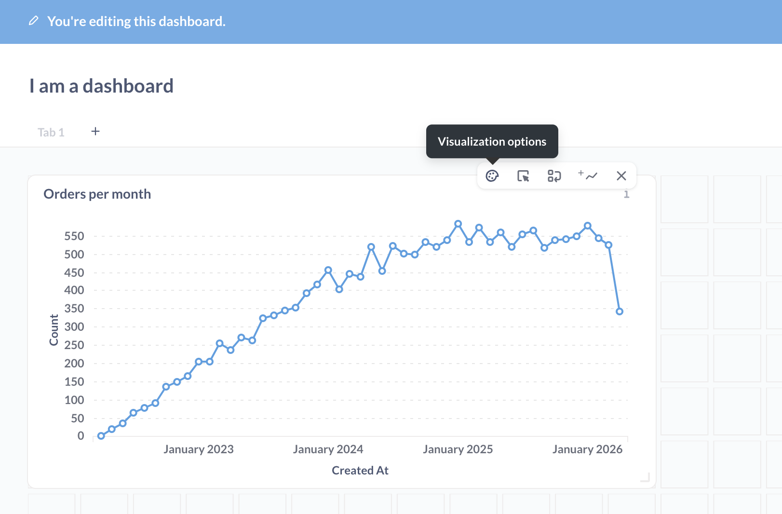Click the click behavior icon
782x514 pixels.
[x=523, y=176]
